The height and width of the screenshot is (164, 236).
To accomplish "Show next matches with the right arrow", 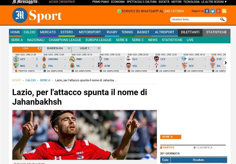I will [225, 63].
